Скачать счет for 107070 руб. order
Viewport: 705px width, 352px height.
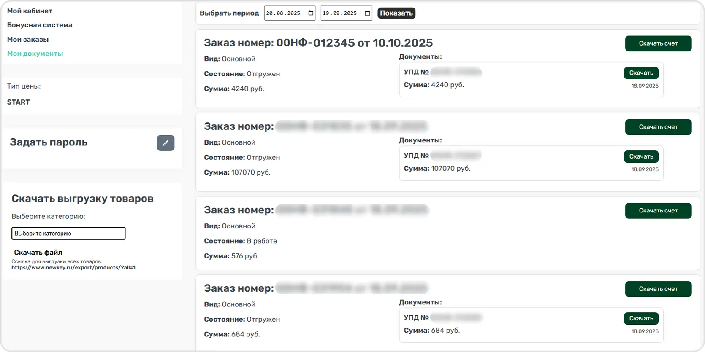(x=658, y=127)
